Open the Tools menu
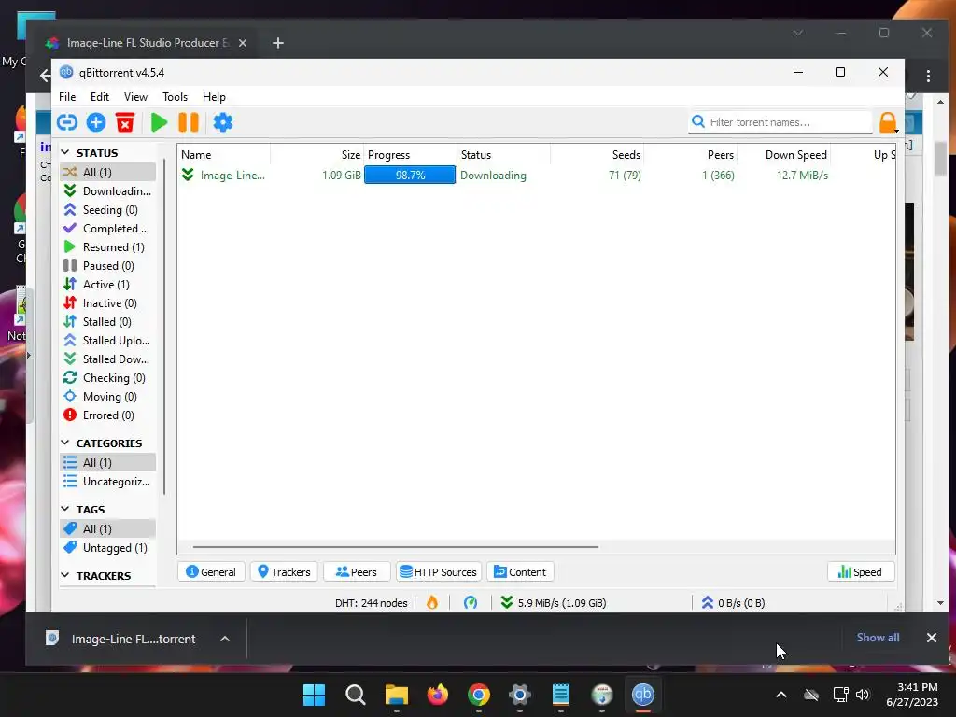The width and height of the screenshot is (956, 717). pos(175,97)
